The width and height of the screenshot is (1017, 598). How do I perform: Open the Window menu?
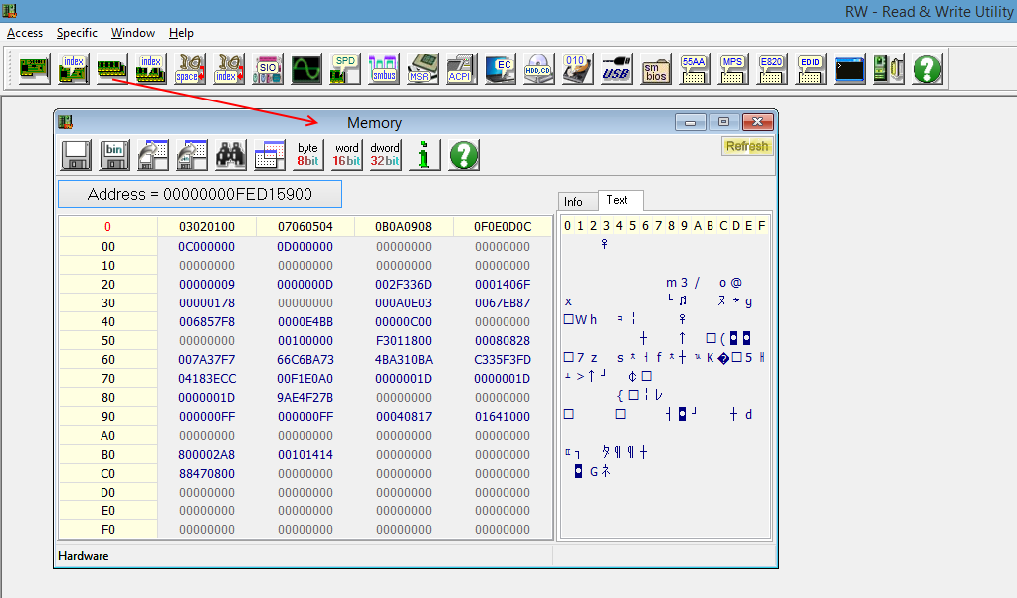tap(133, 33)
